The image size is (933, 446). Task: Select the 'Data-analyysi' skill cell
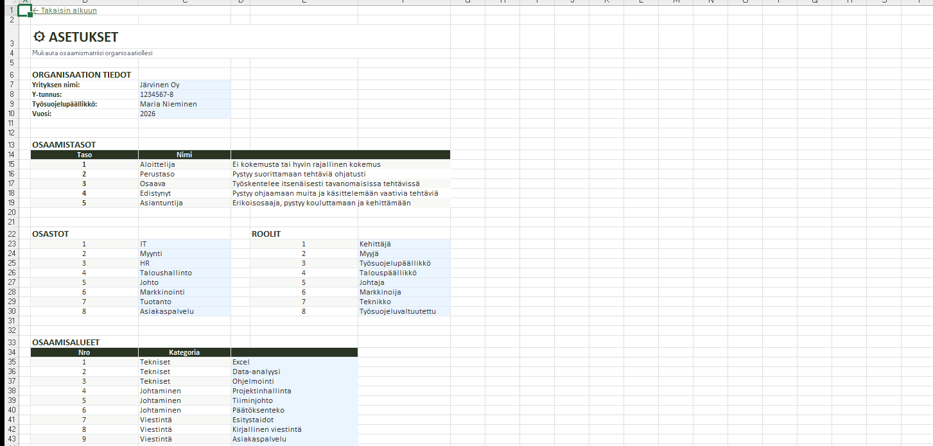(293, 372)
